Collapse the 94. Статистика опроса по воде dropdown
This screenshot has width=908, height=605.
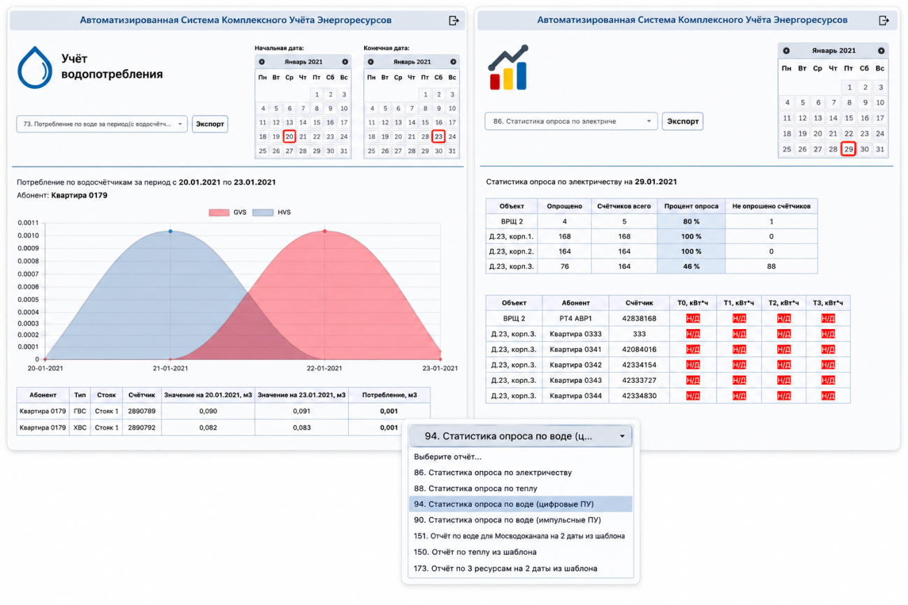[x=520, y=437]
